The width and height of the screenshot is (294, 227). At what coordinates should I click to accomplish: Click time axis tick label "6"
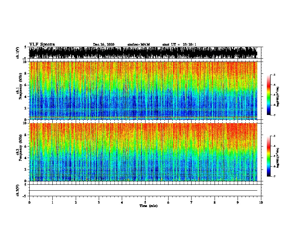click(x=169, y=203)
